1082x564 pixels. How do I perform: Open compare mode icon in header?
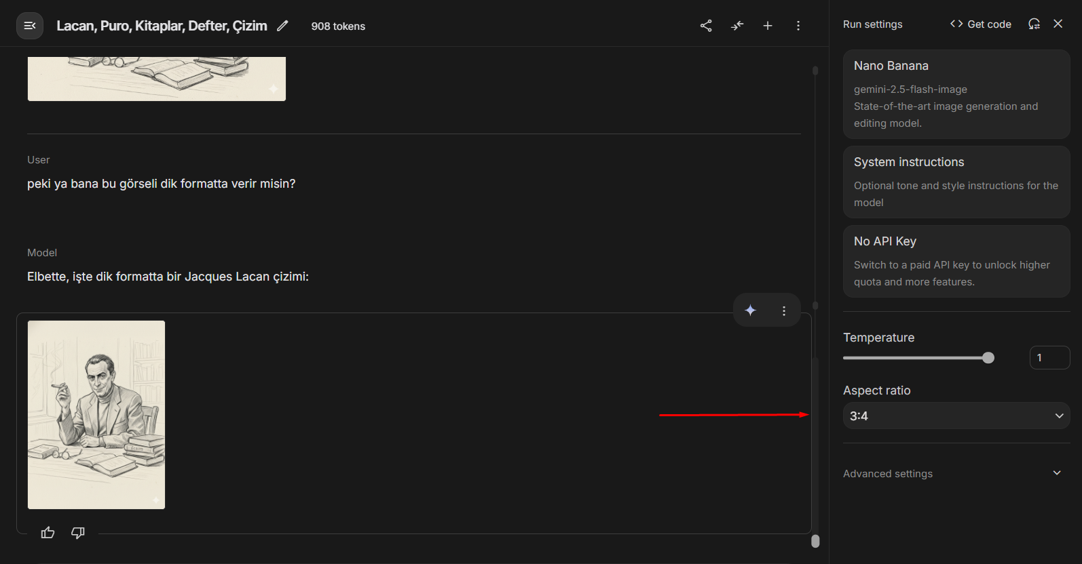pos(737,26)
